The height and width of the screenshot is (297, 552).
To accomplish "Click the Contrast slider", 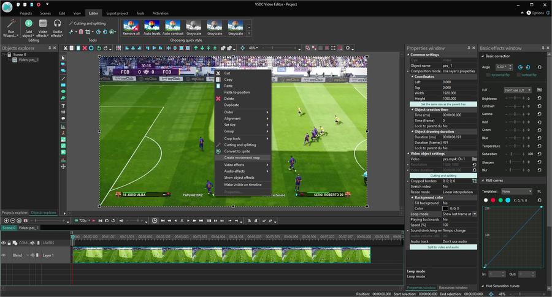I will [515, 106].
